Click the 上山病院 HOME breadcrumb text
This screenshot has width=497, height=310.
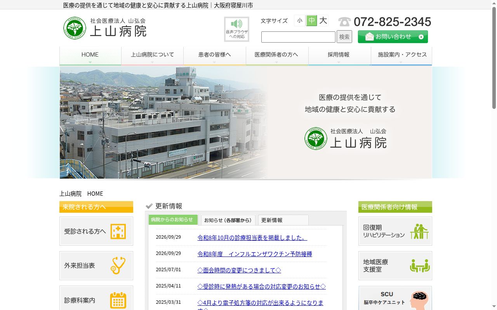pos(81,193)
